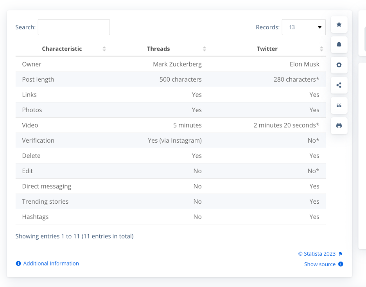Select the Threads No cell in Hashtags row

click(197, 217)
